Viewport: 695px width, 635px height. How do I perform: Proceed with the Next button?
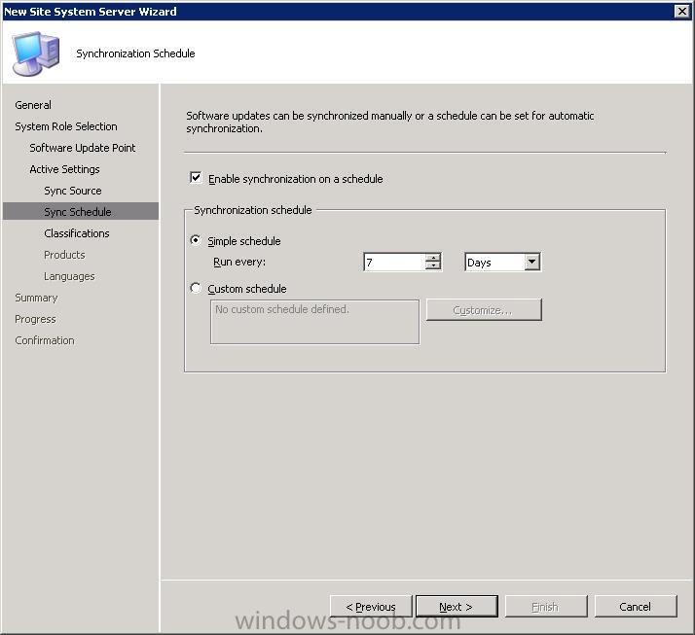point(457,606)
